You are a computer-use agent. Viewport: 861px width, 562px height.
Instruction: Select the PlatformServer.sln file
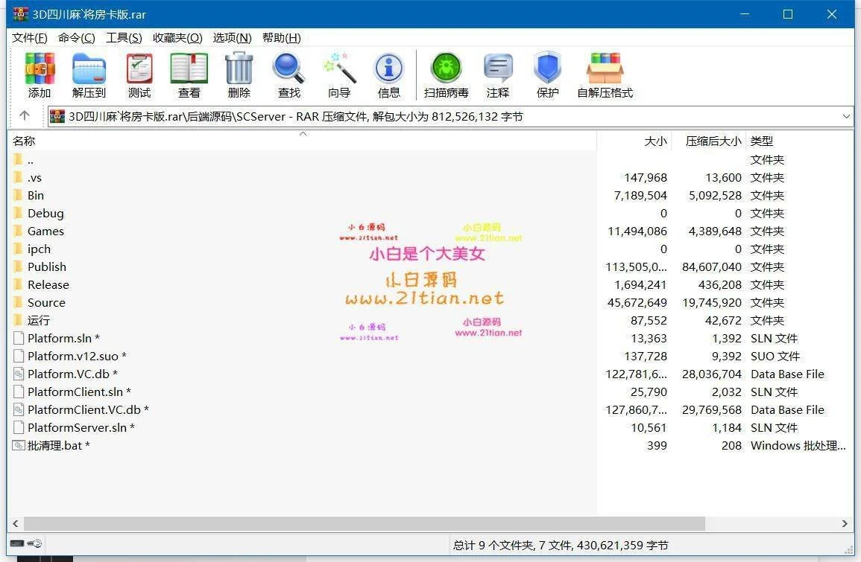point(77,427)
